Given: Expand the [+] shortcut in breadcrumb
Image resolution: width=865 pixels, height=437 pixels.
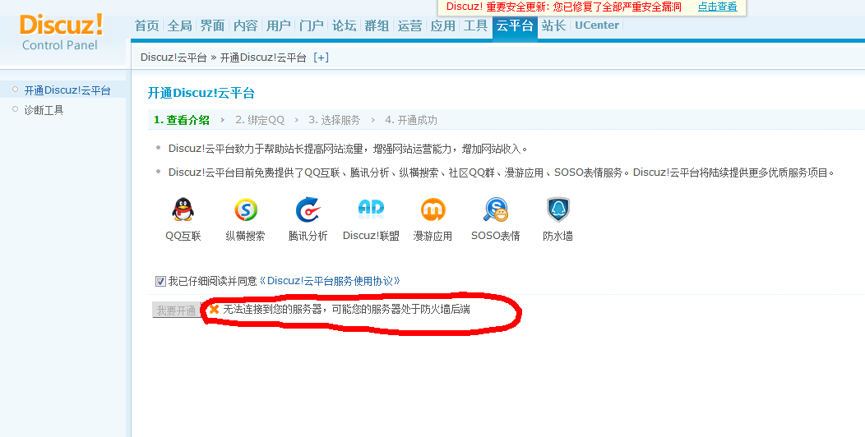Looking at the screenshot, I should [x=321, y=57].
